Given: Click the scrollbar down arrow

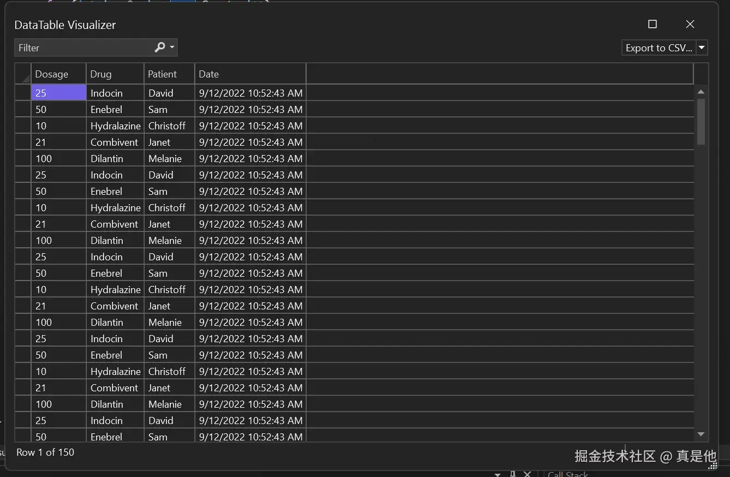Looking at the screenshot, I should click(701, 434).
